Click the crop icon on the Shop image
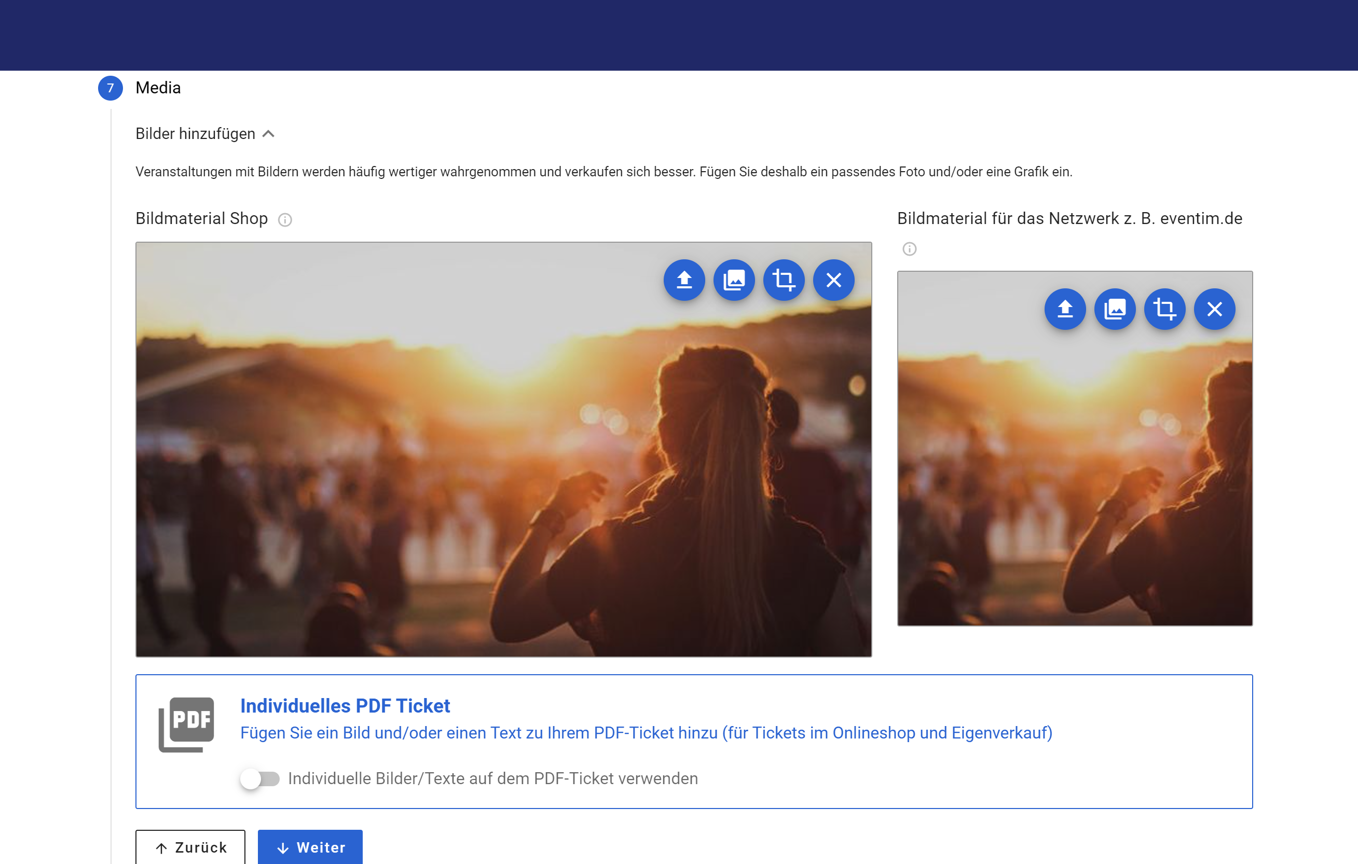 click(x=784, y=280)
